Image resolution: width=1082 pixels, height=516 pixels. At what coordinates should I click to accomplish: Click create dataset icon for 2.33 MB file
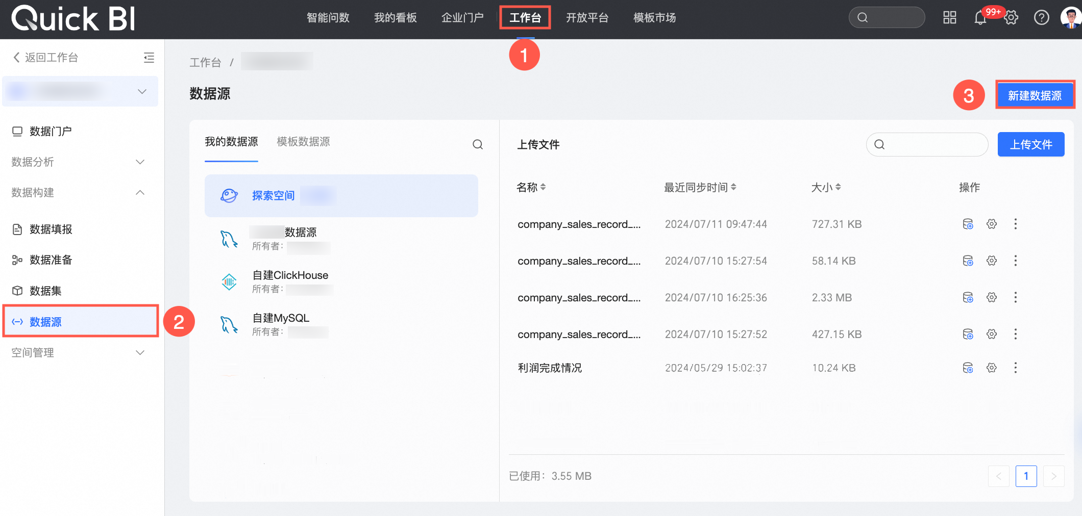click(968, 297)
